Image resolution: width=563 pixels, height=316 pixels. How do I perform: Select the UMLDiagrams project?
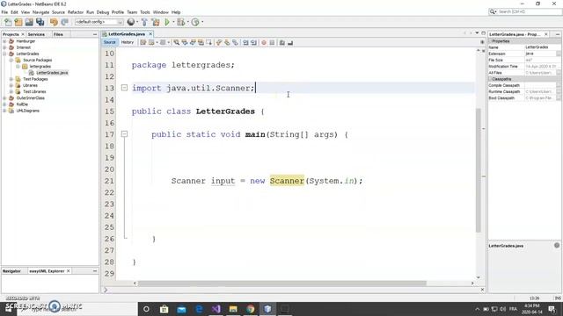point(27,111)
